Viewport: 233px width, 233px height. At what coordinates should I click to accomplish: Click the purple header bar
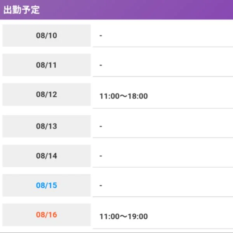(x=116, y=10)
